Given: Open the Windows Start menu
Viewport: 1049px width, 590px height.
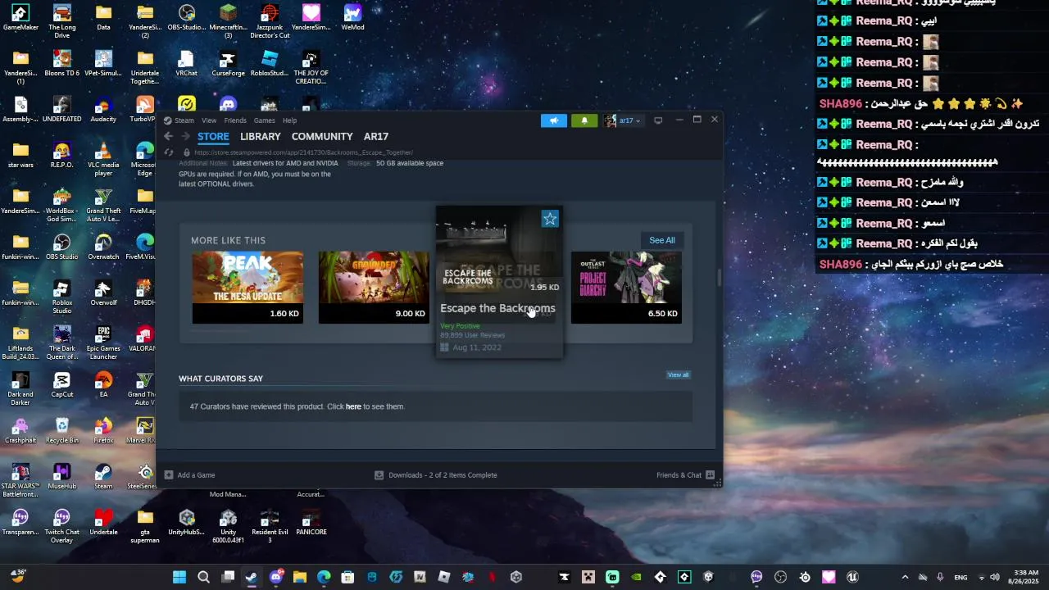Looking at the screenshot, I should (179, 577).
